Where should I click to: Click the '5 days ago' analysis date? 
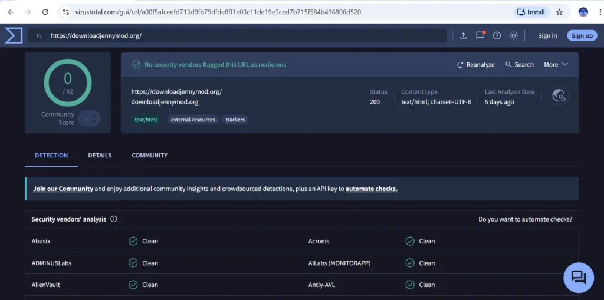coord(499,102)
